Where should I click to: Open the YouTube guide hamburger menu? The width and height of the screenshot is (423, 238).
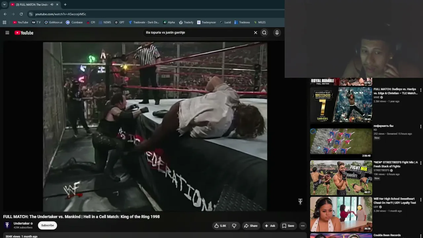point(7,33)
